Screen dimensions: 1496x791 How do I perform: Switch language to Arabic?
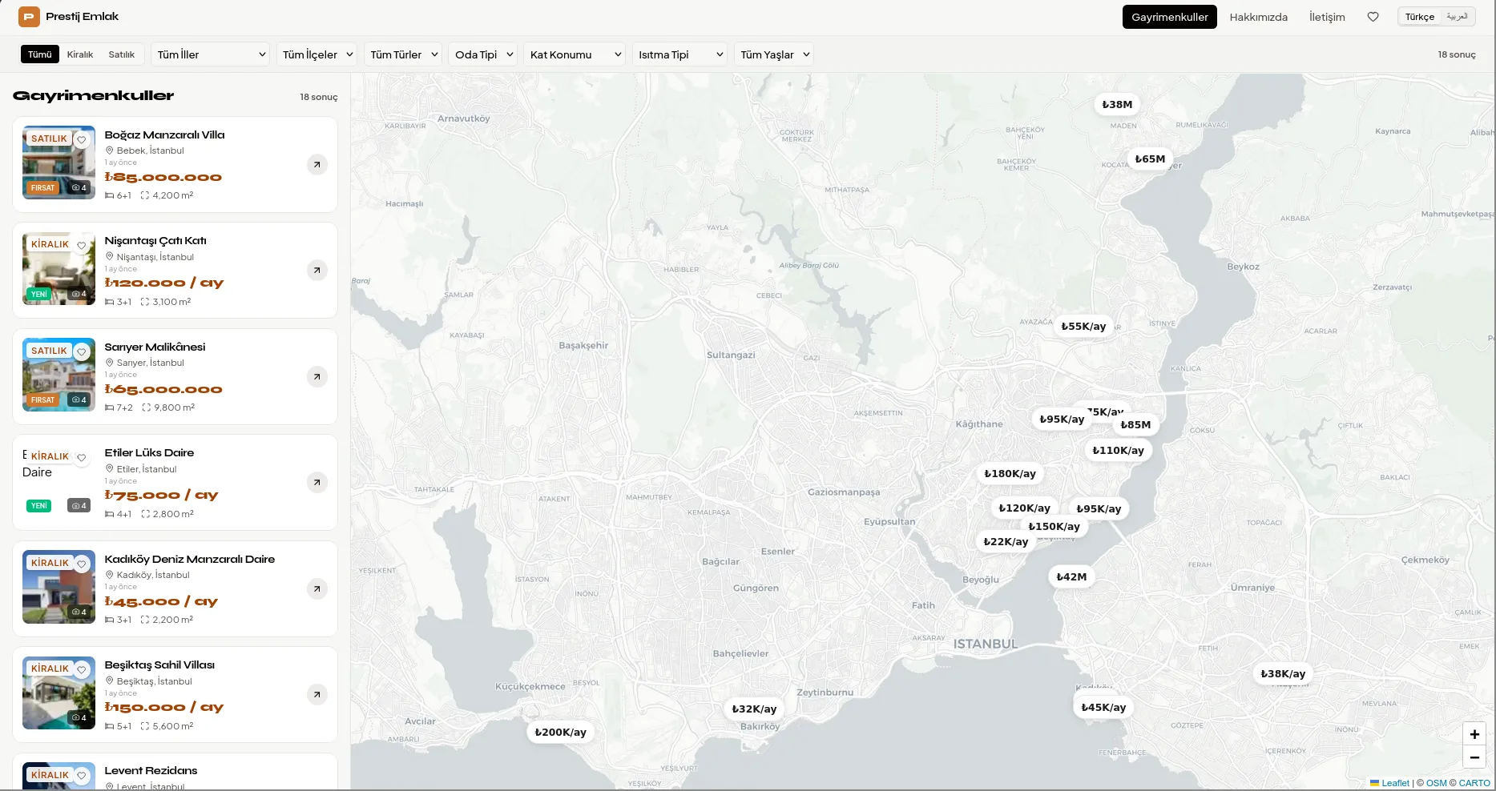coord(1458,17)
